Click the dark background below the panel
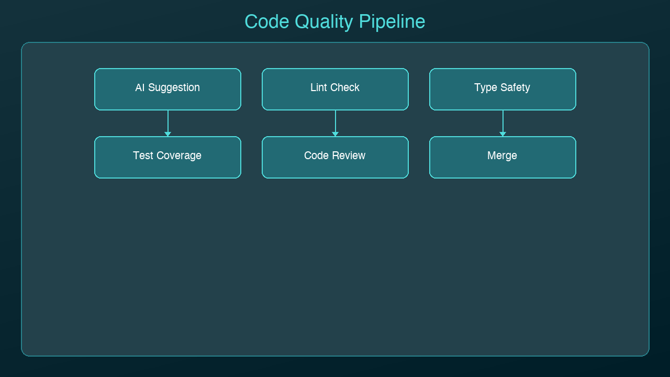This screenshot has width=670, height=377. tap(335, 367)
